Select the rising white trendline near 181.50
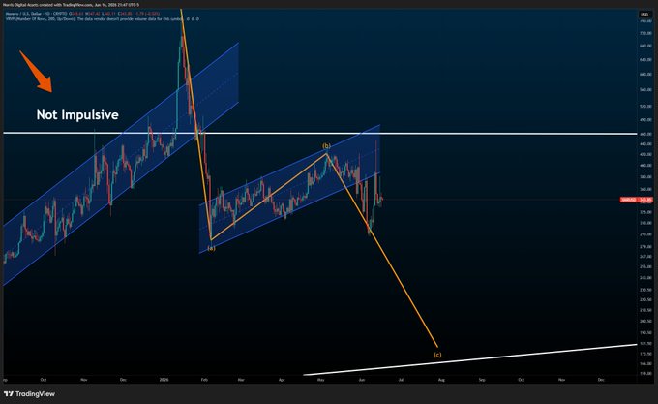Viewport: 658px width, 404px height. [470, 359]
